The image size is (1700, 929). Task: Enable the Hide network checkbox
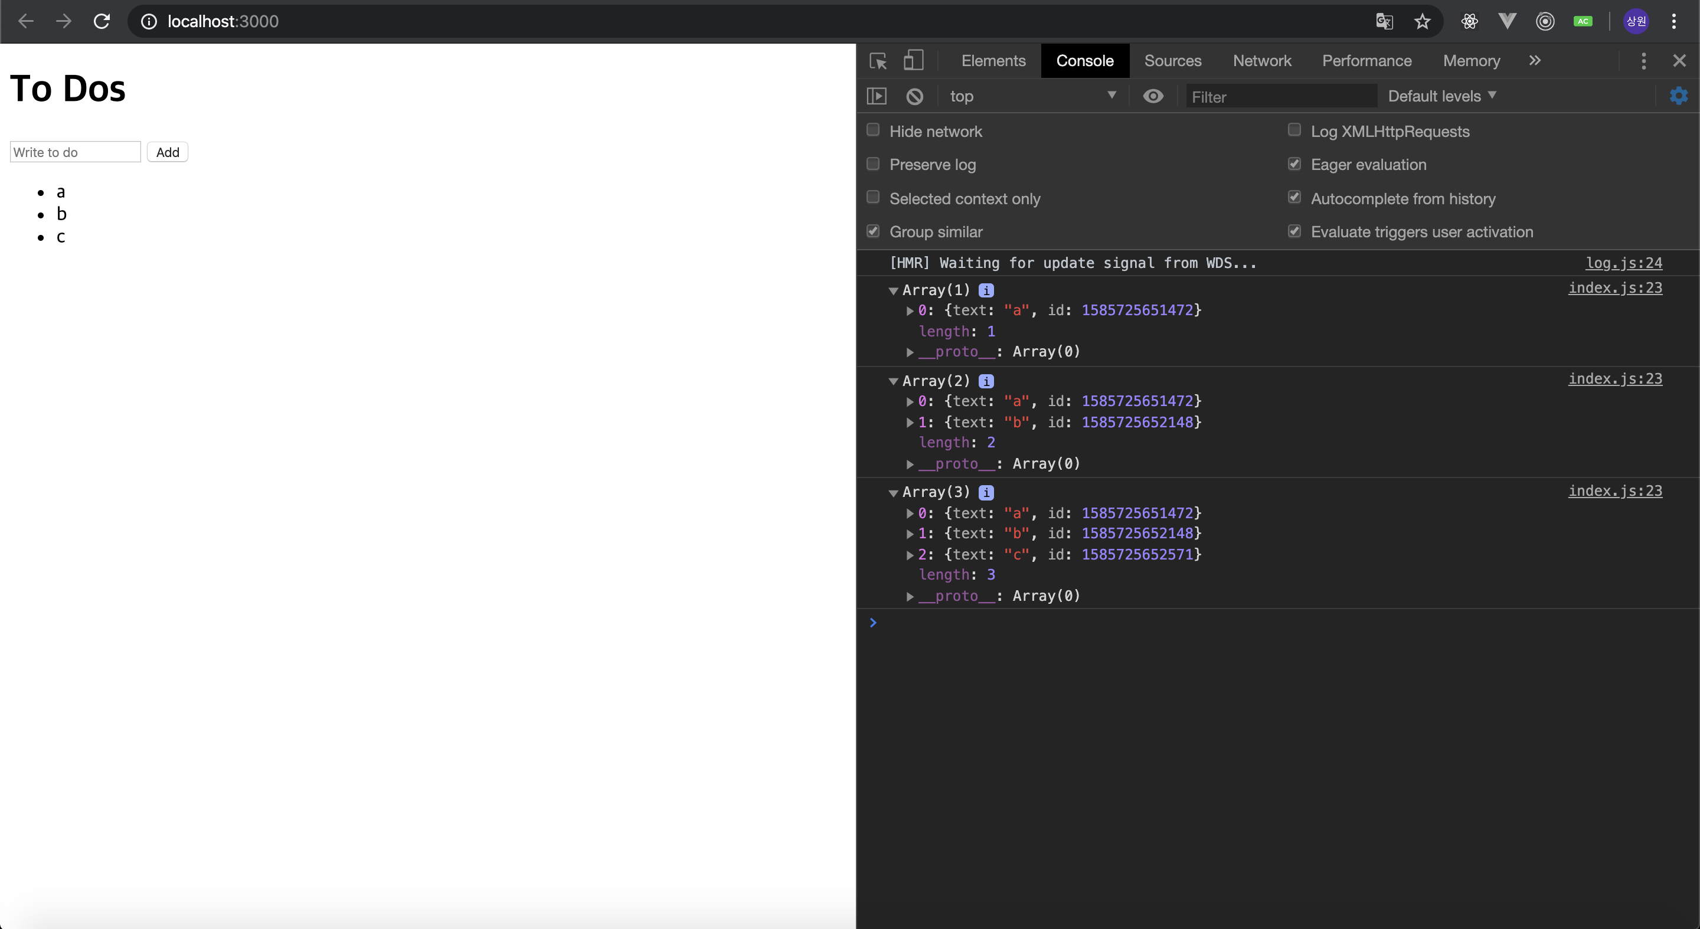873,130
